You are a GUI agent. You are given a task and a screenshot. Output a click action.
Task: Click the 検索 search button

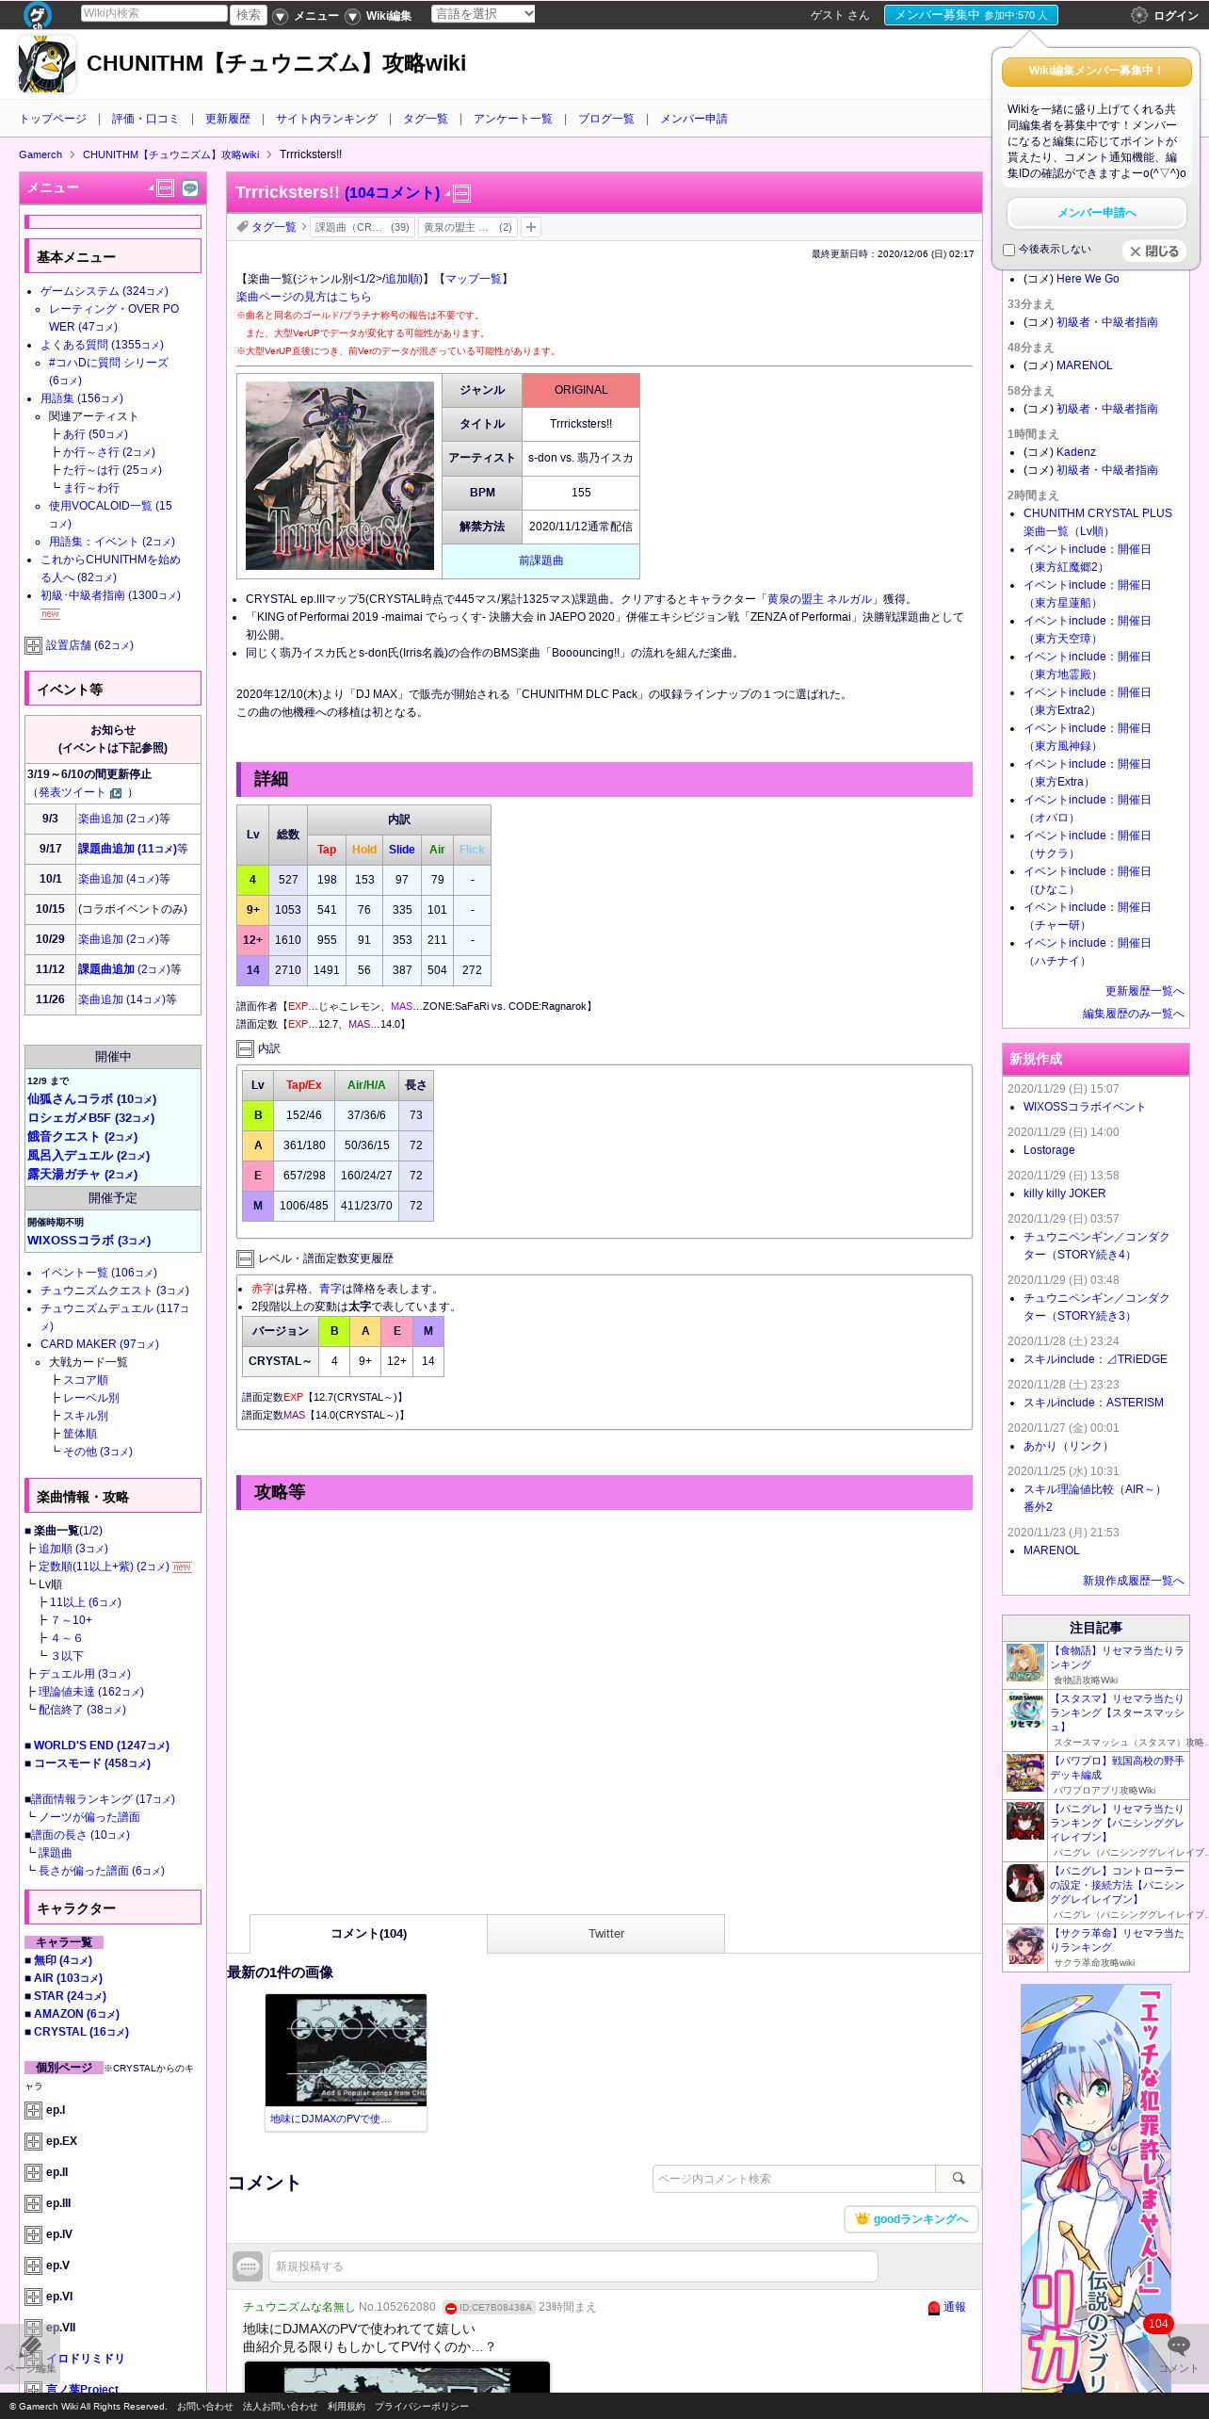[249, 15]
